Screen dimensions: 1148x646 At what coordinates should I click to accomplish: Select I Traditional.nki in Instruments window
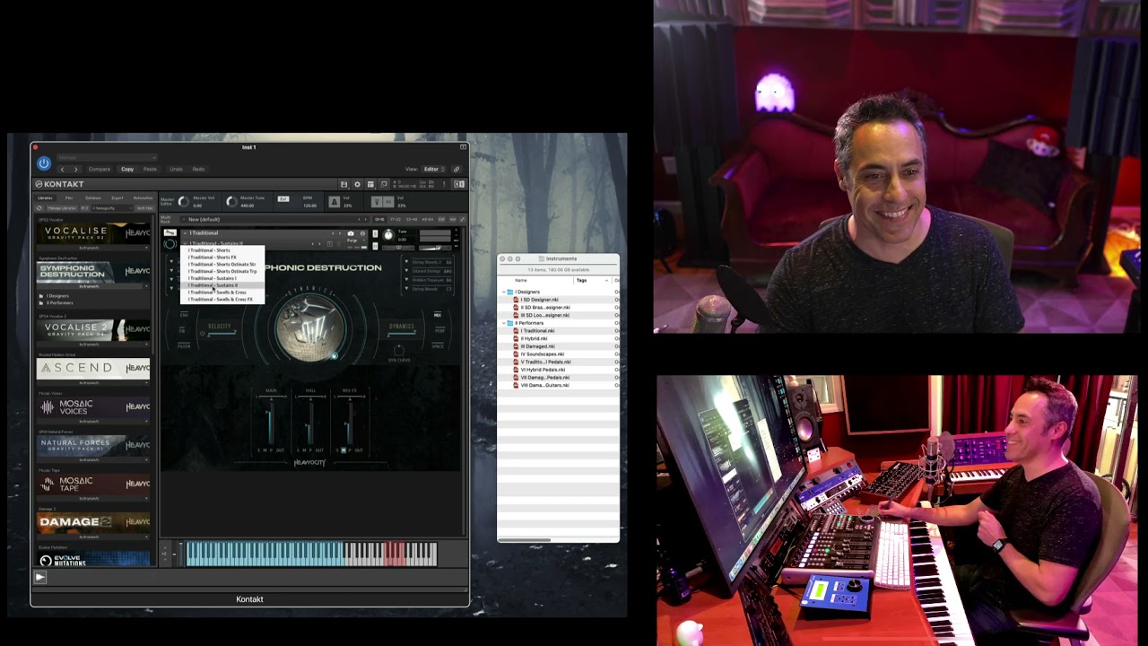(x=538, y=331)
